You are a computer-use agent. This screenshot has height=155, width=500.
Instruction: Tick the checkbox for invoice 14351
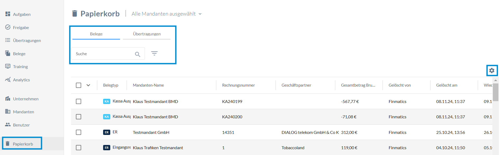(79, 132)
